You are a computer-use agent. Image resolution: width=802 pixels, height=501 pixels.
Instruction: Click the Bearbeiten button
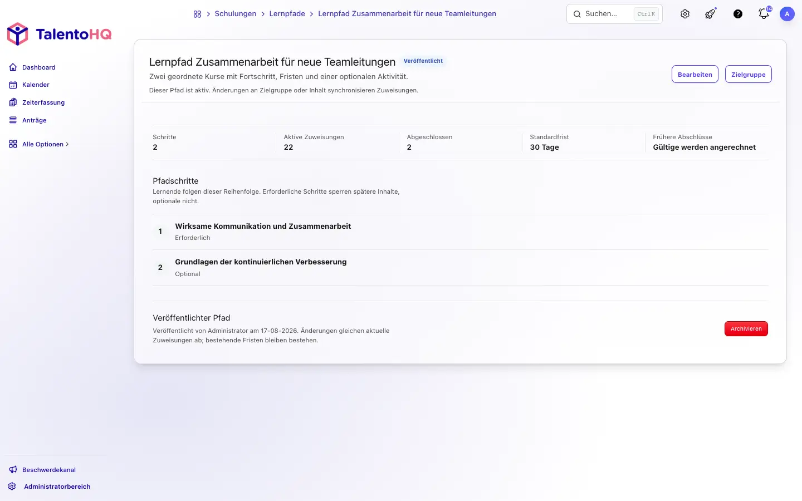[x=695, y=75]
